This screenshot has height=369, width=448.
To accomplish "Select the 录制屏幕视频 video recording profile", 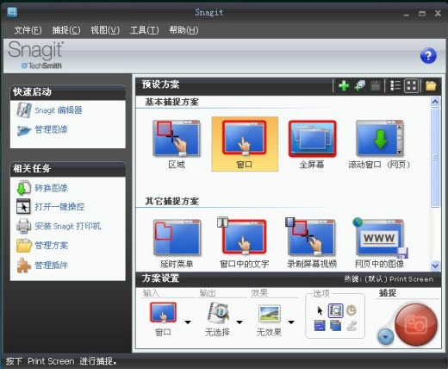I will pos(312,244).
